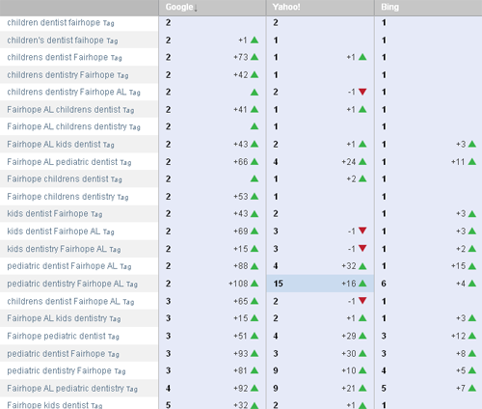The height and width of the screenshot is (409, 482).
Task: Click Google rank 4 for Fairhope AL pediatric dentistry
Action: point(168,388)
